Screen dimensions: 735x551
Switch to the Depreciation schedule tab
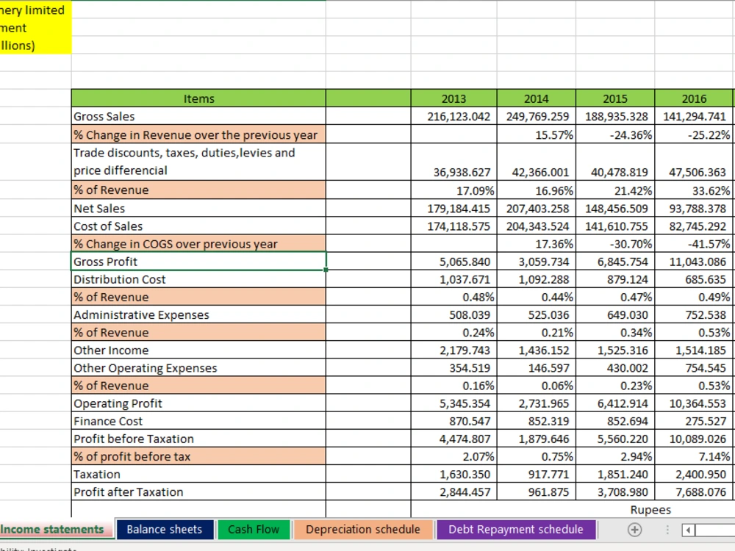[363, 529]
